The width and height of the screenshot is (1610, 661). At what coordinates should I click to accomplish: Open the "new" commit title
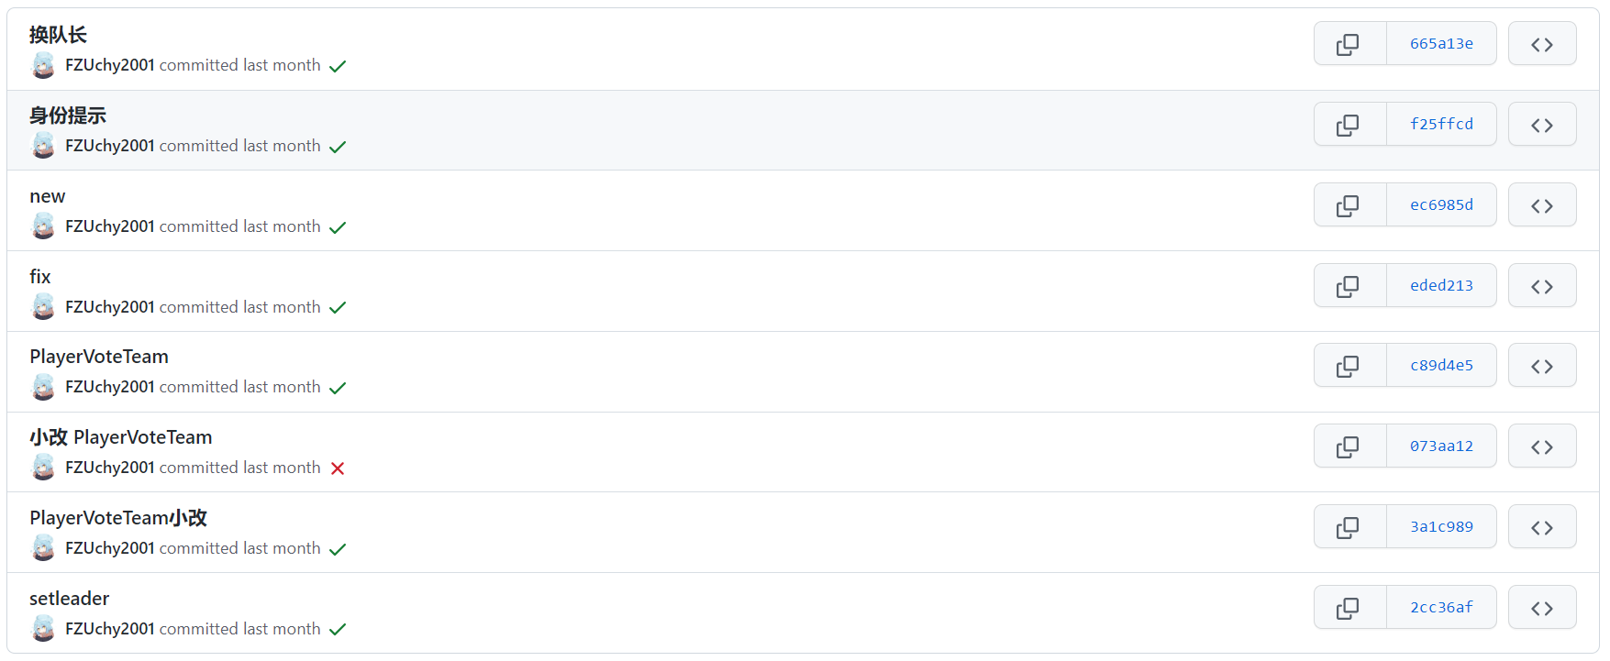click(48, 196)
